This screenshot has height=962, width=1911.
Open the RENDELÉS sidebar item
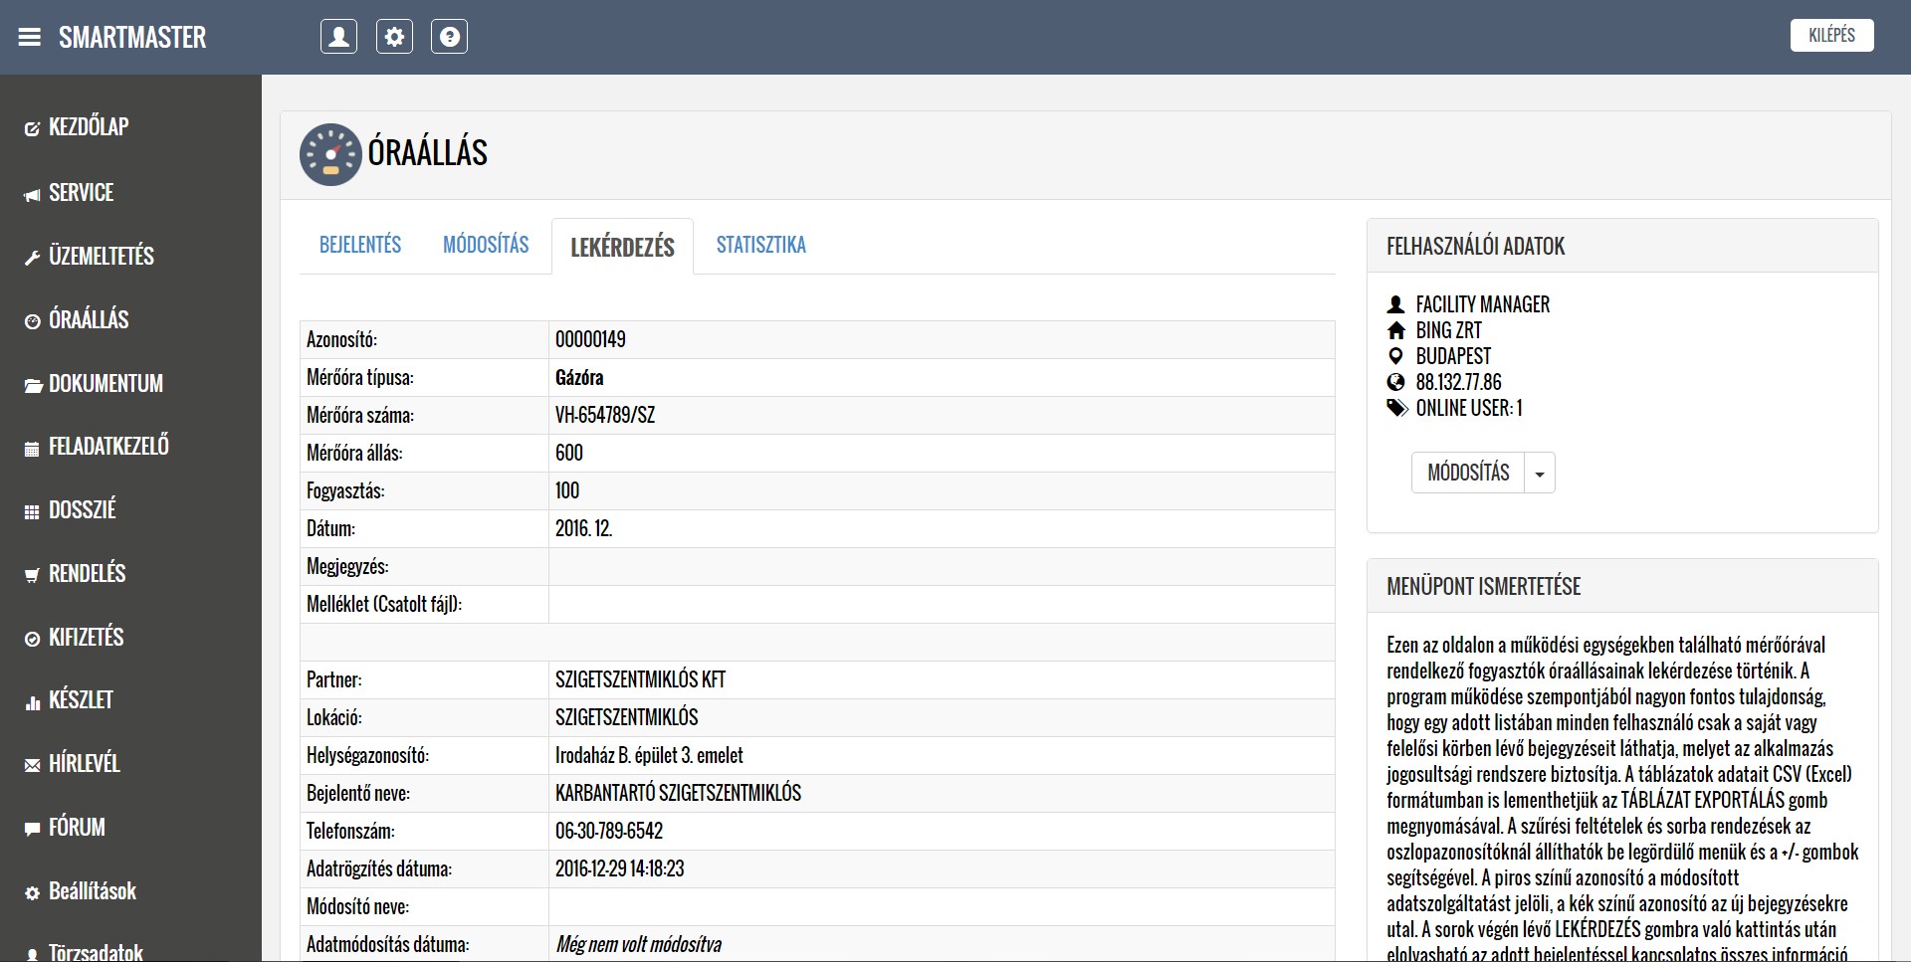[x=87, y=574]
